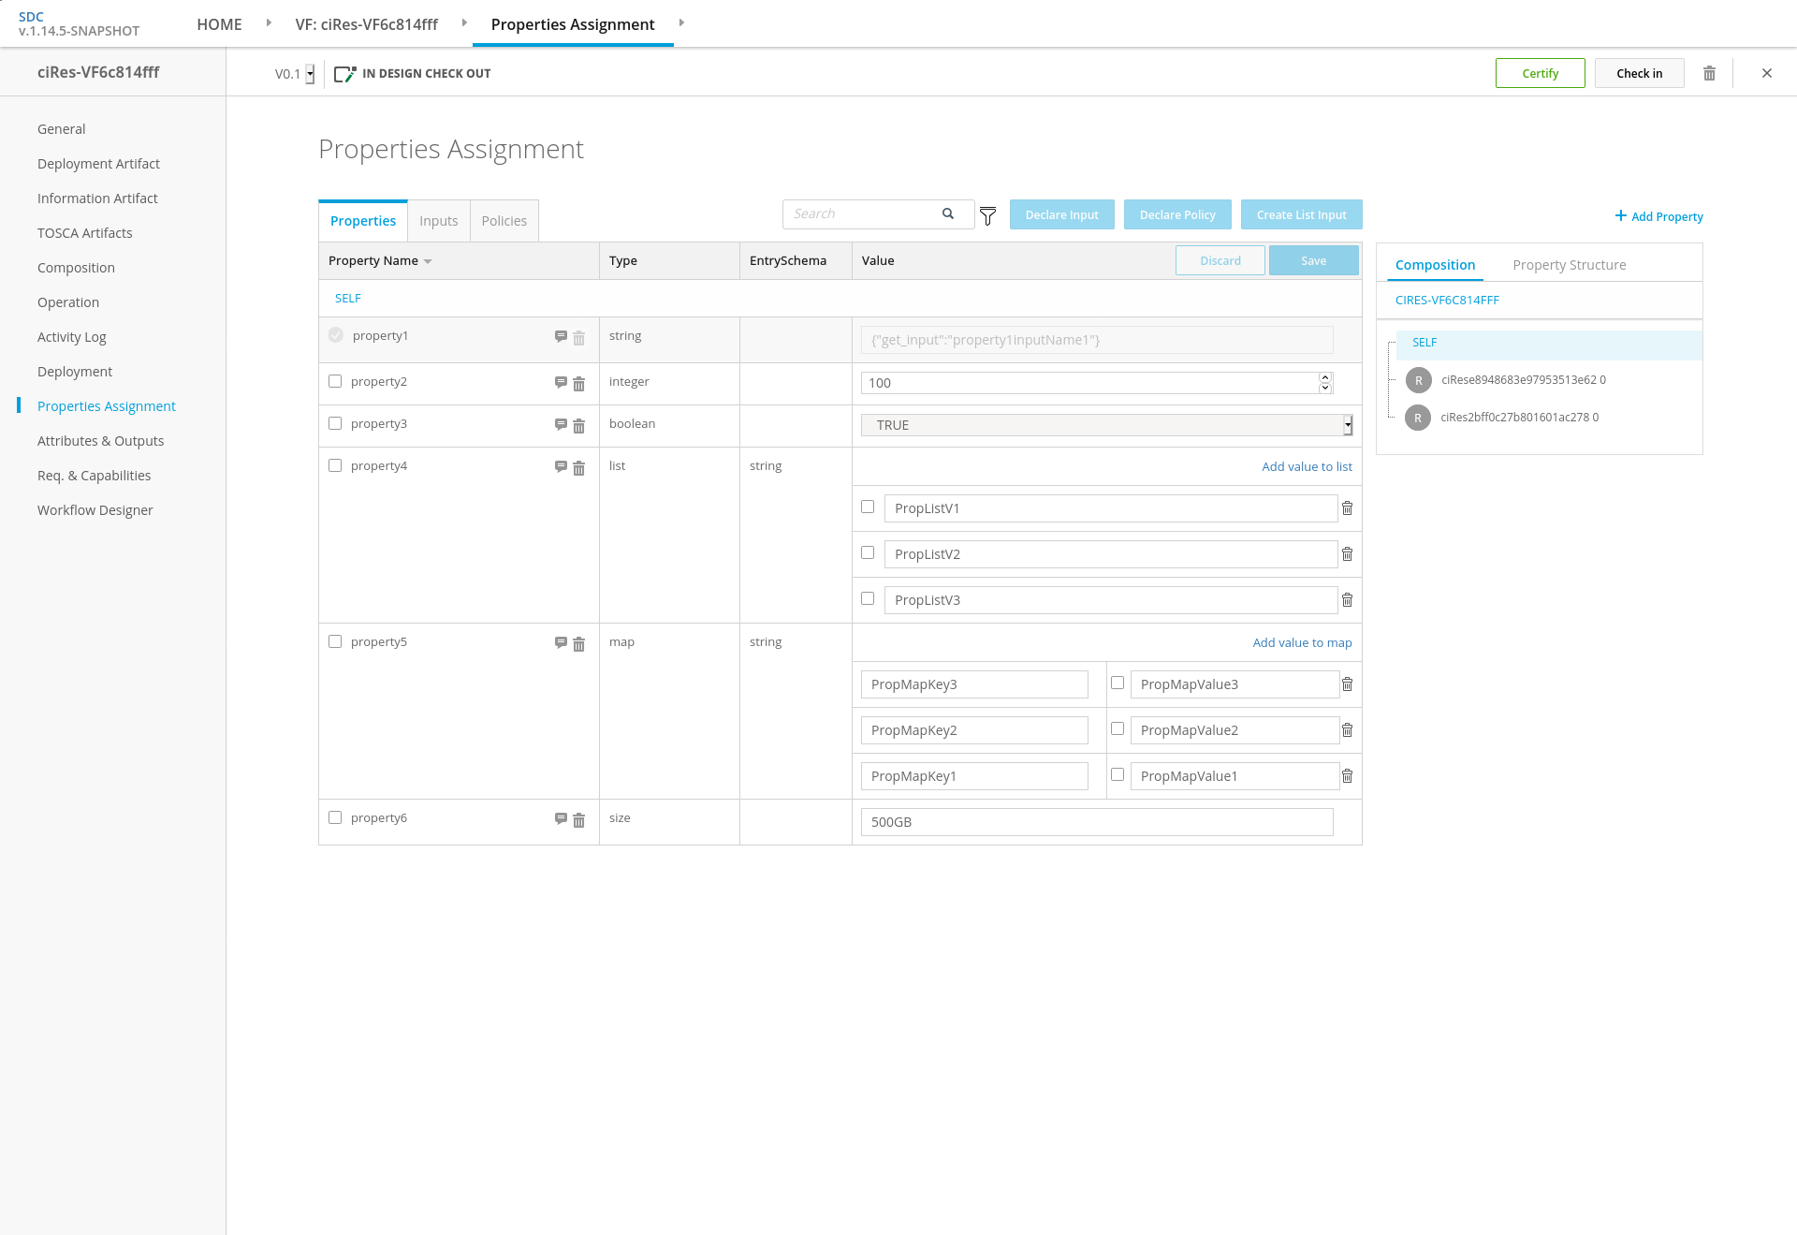The width and height of the screenshot is (1797, 1235).
Task: Delete property6 with its trash icon
Action: click(x=578, y=820)
